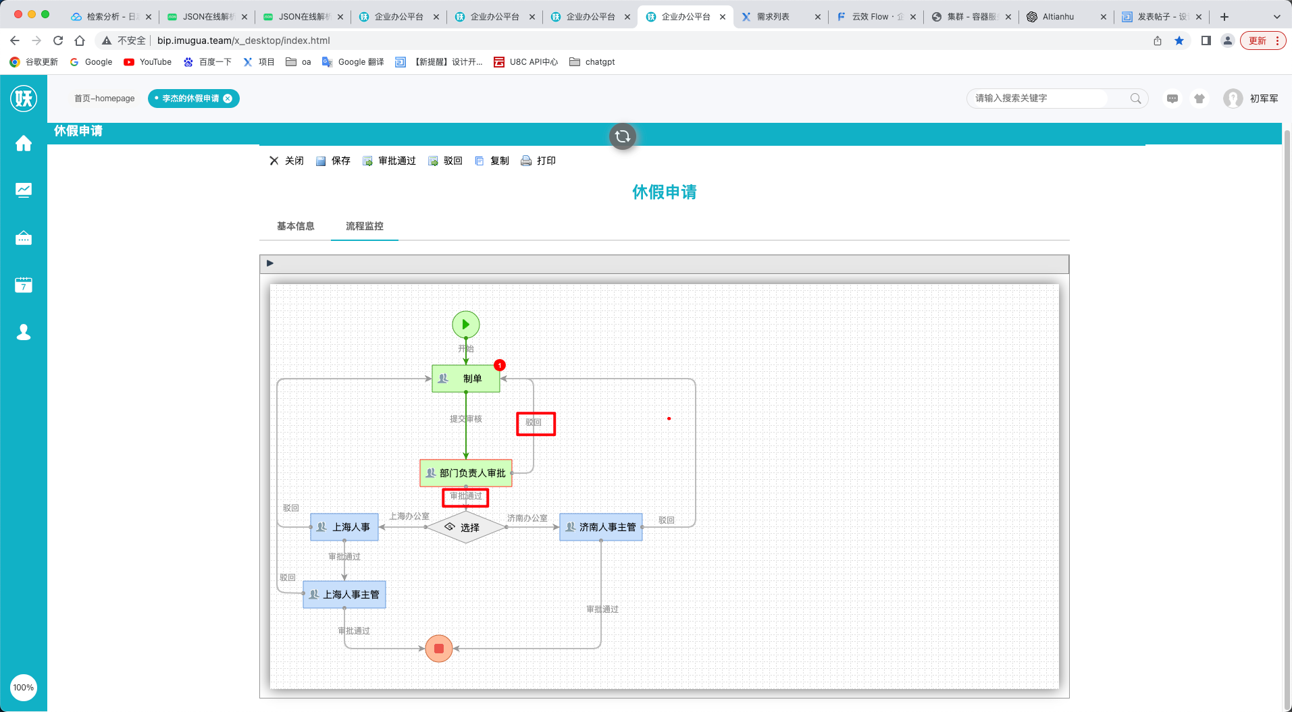Click the 复制 toolbar button
The height and width of the screenshot is (712, 1292).
click(x=492, y=161)
